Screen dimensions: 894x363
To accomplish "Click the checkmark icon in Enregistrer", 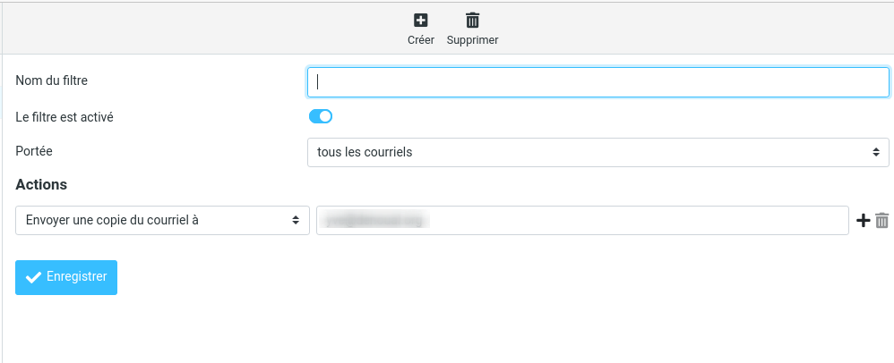I will click(34, 277).
